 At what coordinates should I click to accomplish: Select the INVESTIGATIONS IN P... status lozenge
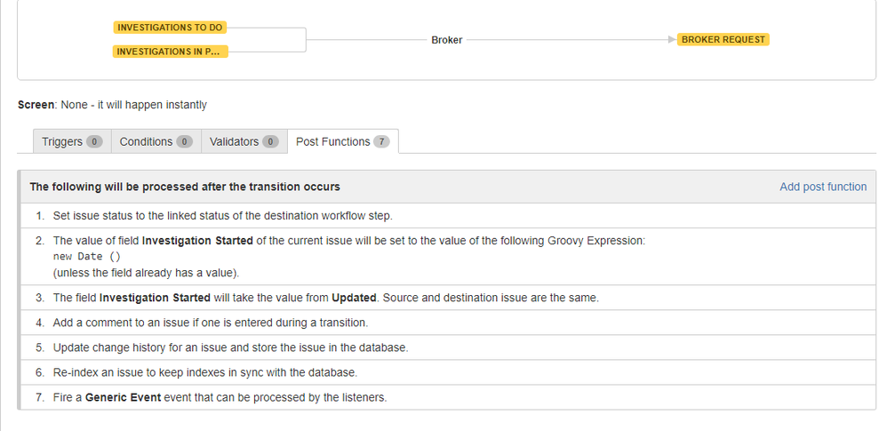171,52
